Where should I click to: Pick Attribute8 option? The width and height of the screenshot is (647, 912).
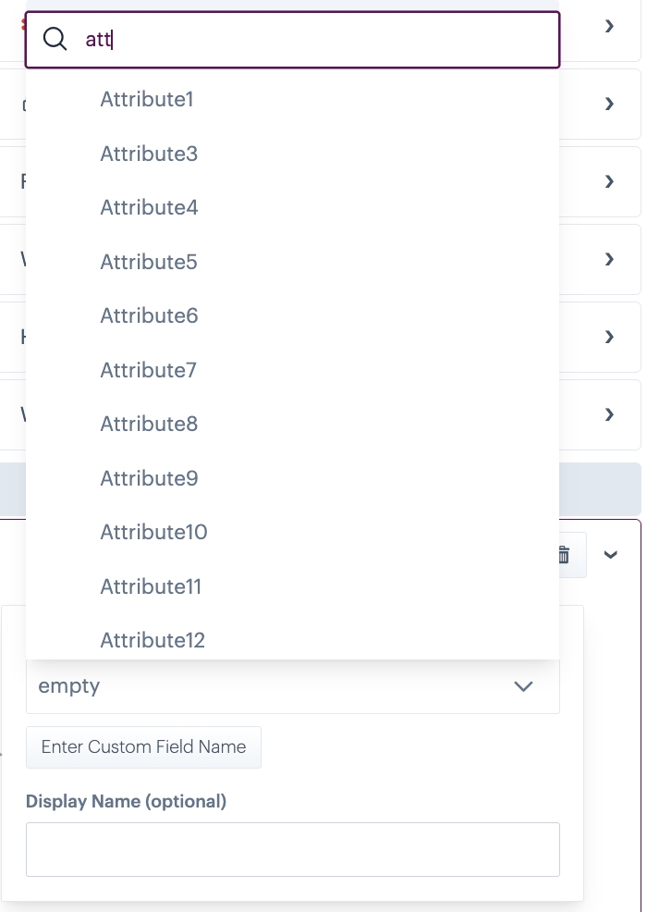pyautogui.click(x=149, y=424)
